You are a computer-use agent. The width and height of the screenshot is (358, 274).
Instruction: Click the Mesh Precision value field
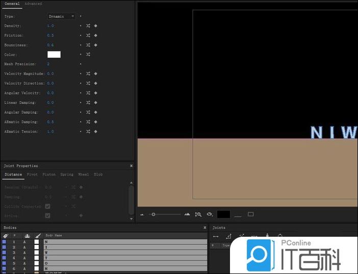(x=48, y=64)
